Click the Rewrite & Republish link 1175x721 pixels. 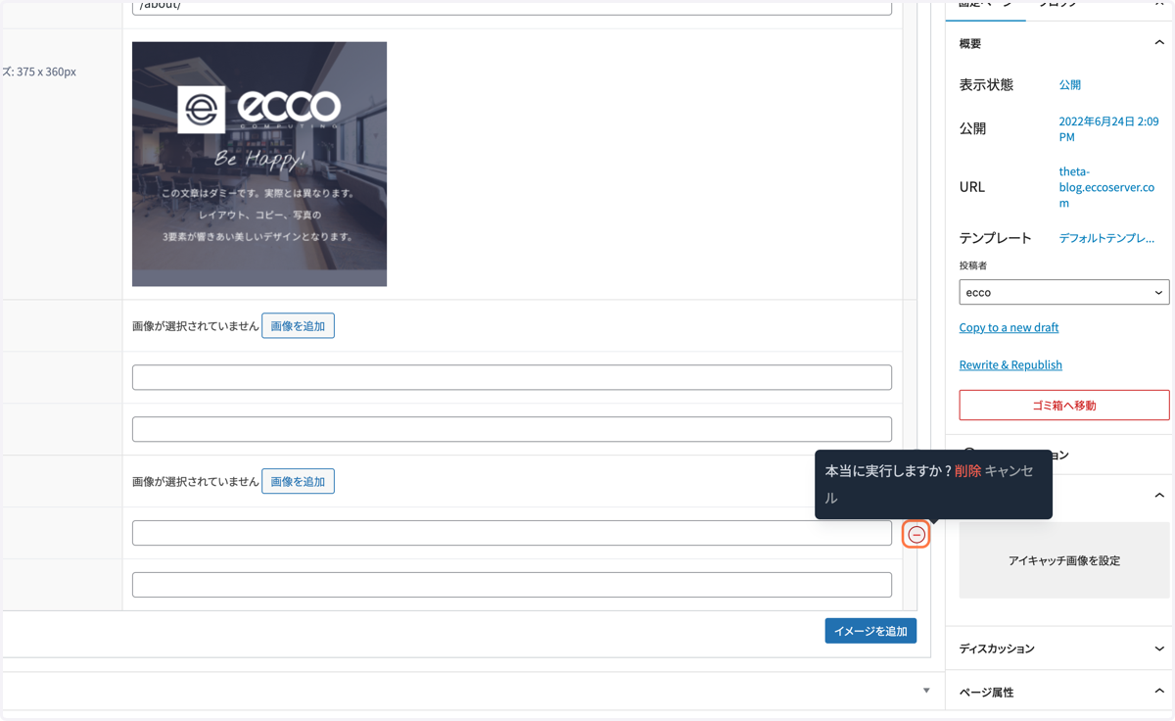[1010, 364]
